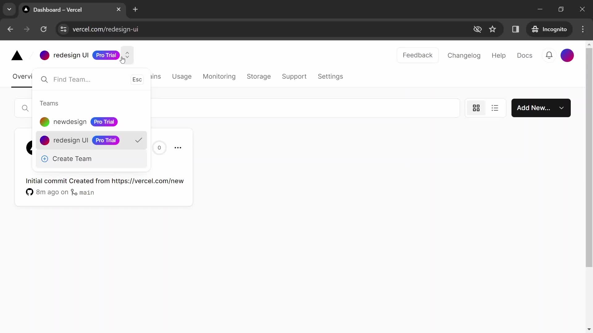Click the Vercel triangle logo icon

pyautogui.click(x=17, y=55)
